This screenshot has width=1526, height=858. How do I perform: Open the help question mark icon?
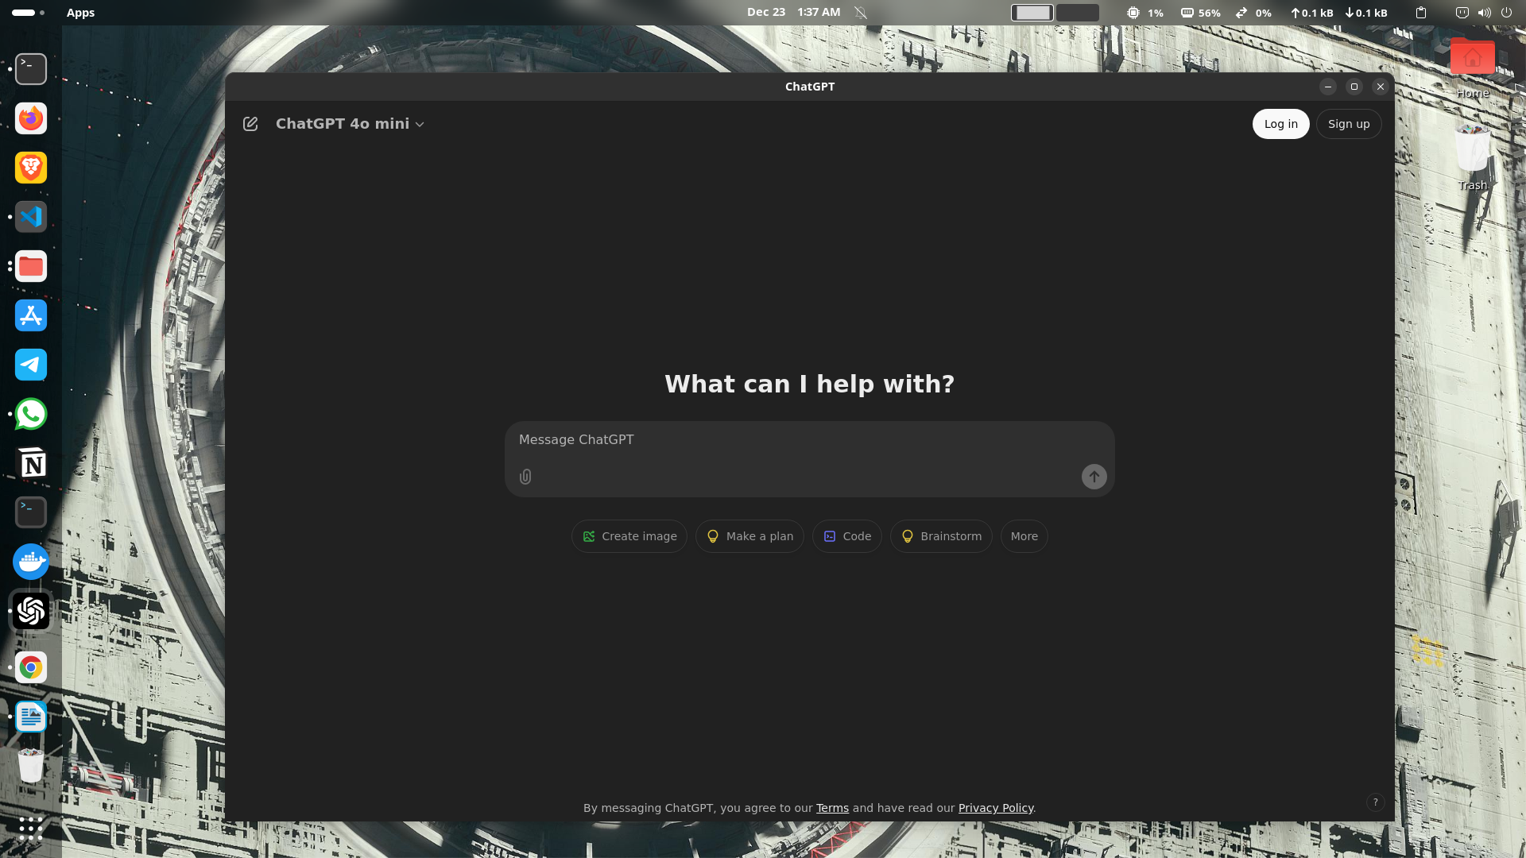[1376, 802]
